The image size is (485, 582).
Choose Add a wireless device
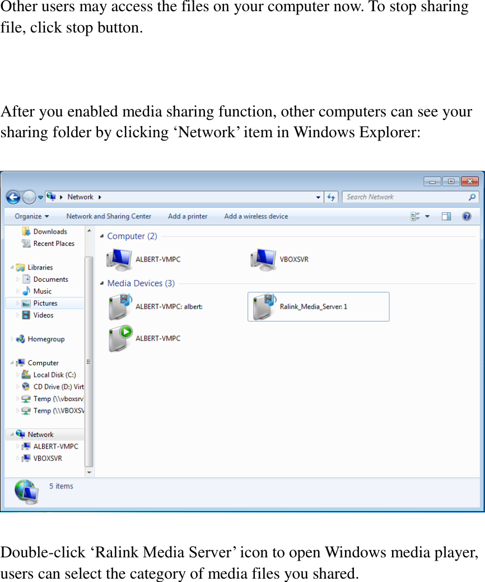pyautogui.click(x=256, y=216)
